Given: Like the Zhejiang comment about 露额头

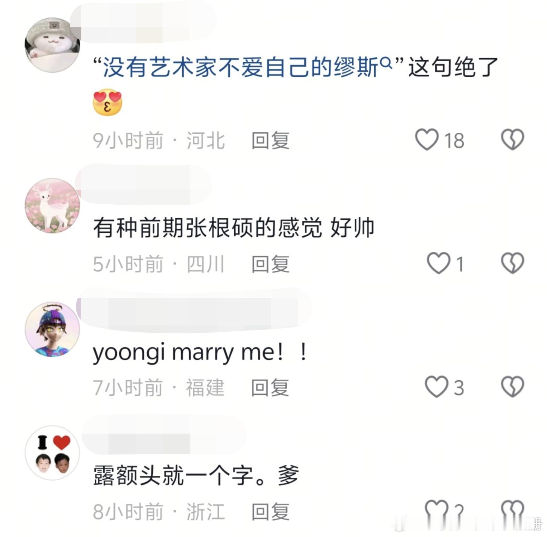Looking at the screenshot, I should 437,511.
